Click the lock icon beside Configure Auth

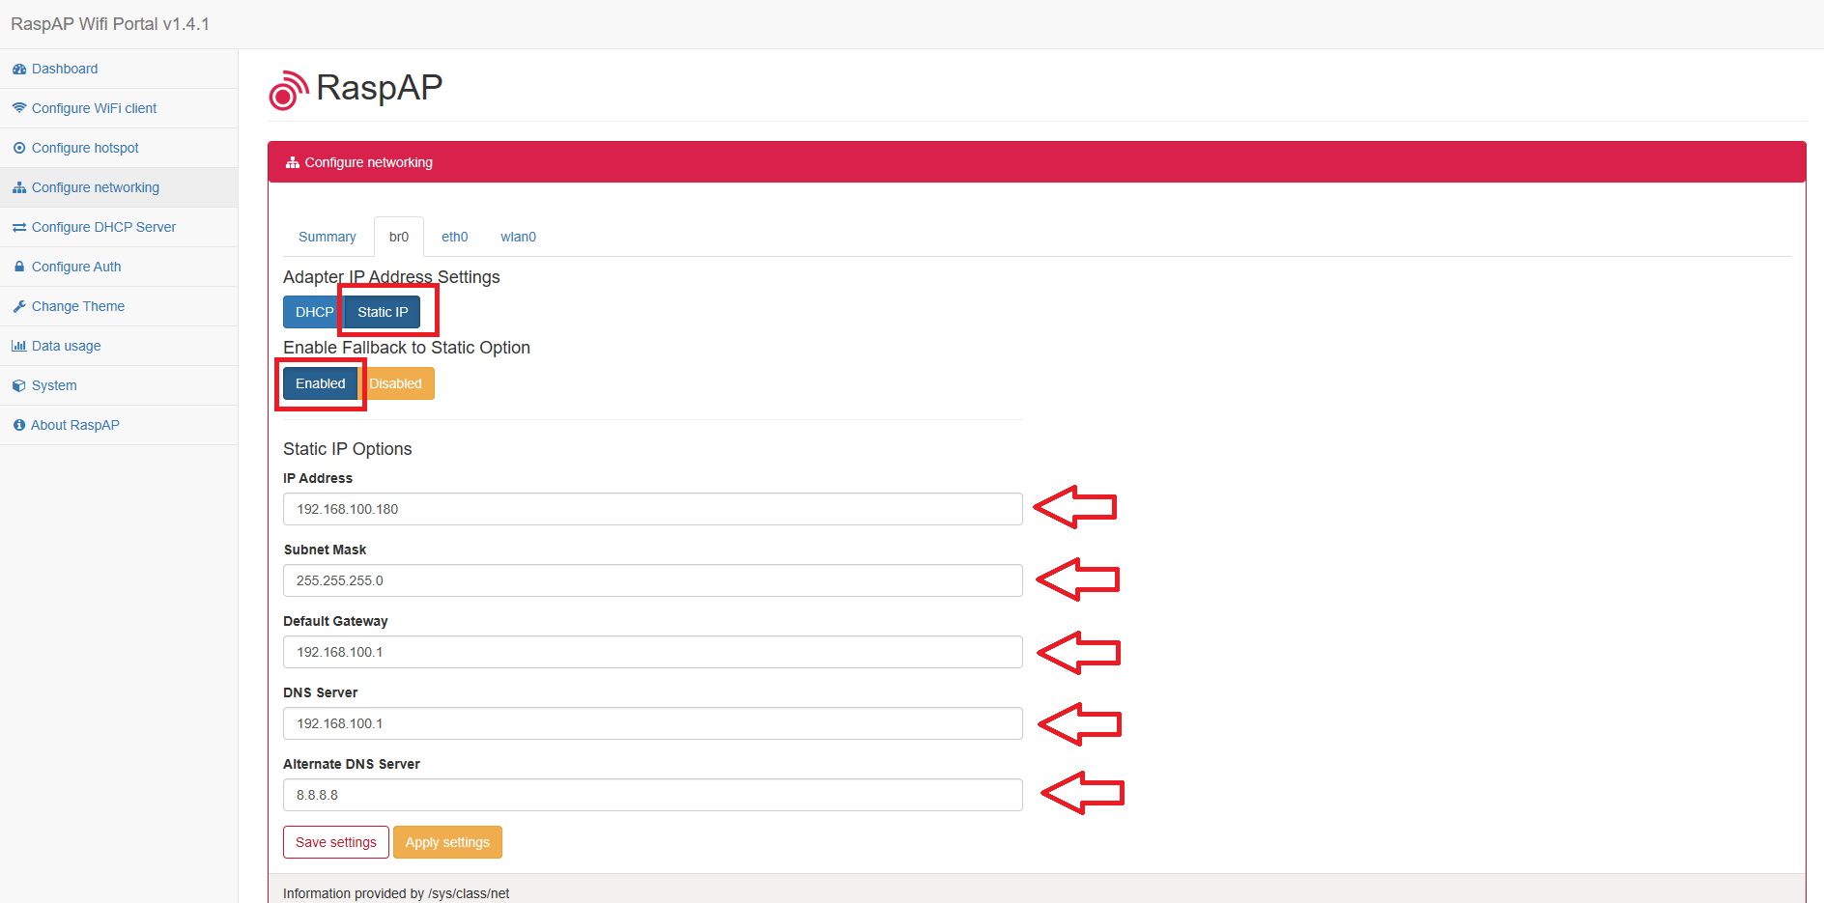tap(19, 267)
